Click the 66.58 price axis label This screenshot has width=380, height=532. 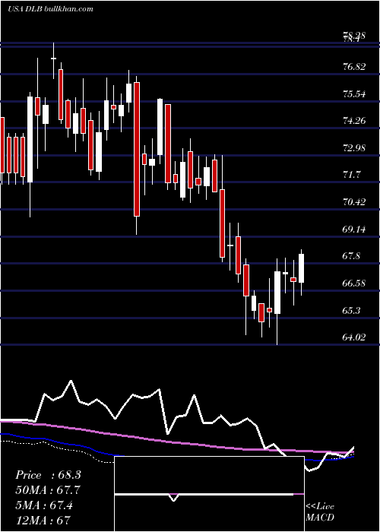click(x=354, y=283)
